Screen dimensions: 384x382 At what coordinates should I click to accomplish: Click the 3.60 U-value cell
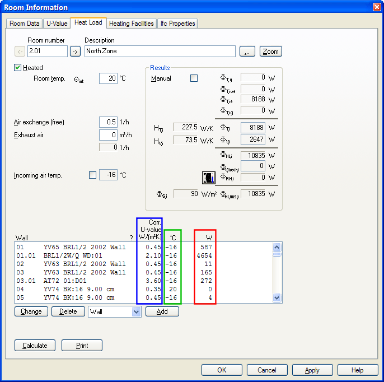coord(153,281)
